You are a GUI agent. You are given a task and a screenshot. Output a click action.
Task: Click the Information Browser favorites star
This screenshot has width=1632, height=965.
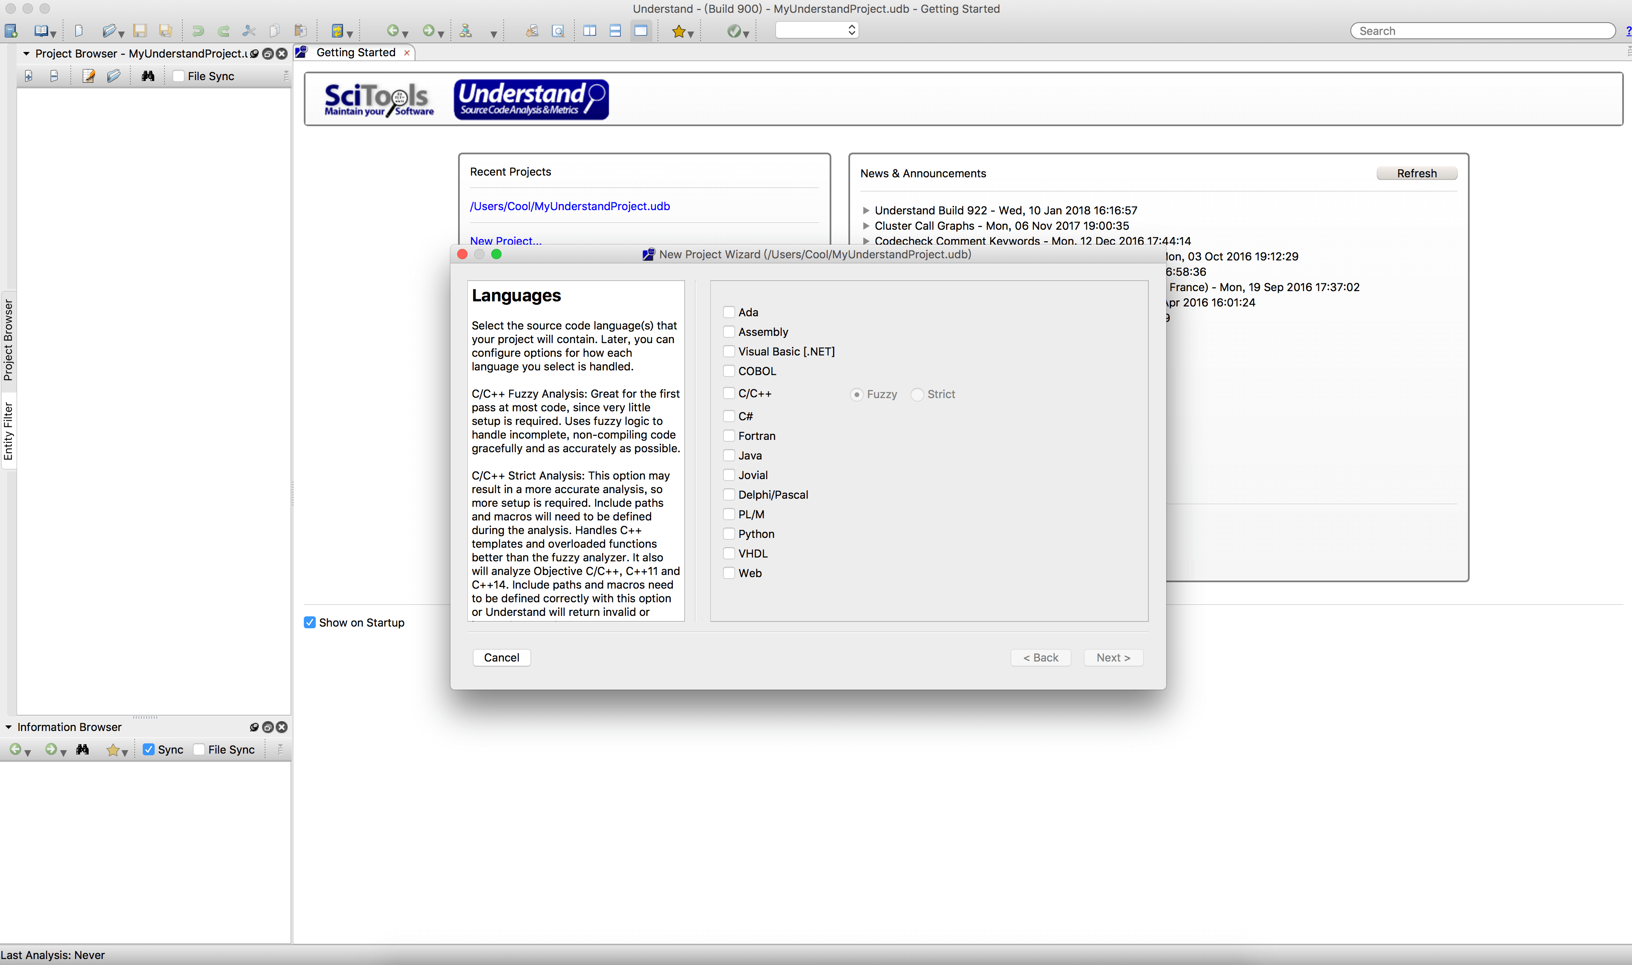point(113,750)
